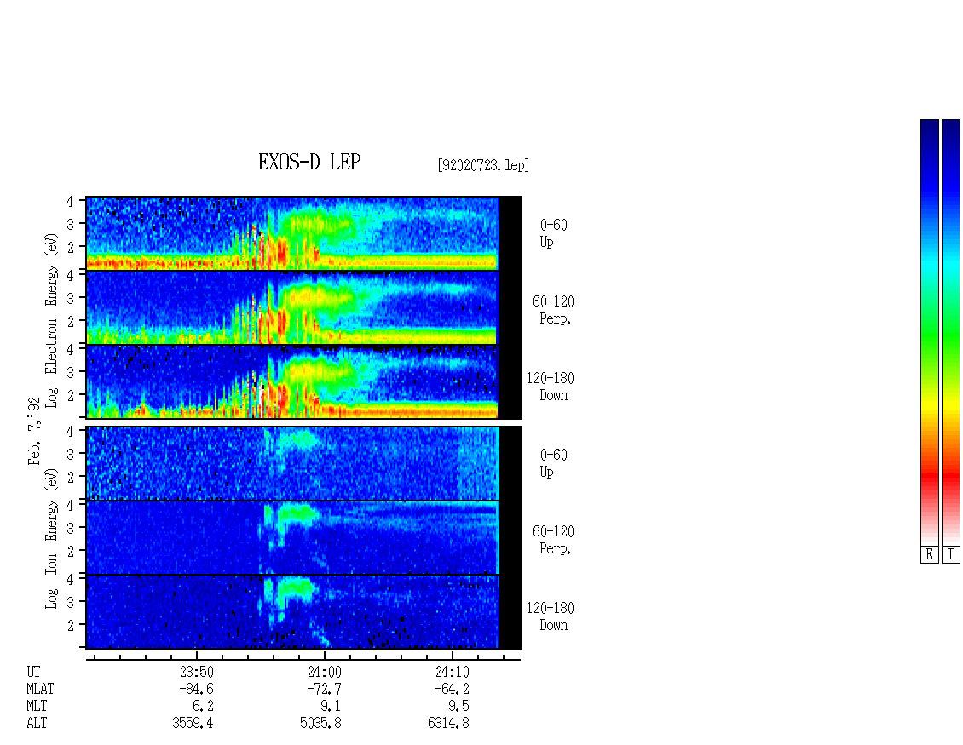Screen dimensions: 963x745
Task: Click the E color scale bar
Action: tap(929, 332)
